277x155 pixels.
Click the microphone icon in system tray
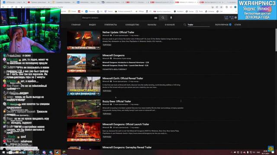[248, 152]
